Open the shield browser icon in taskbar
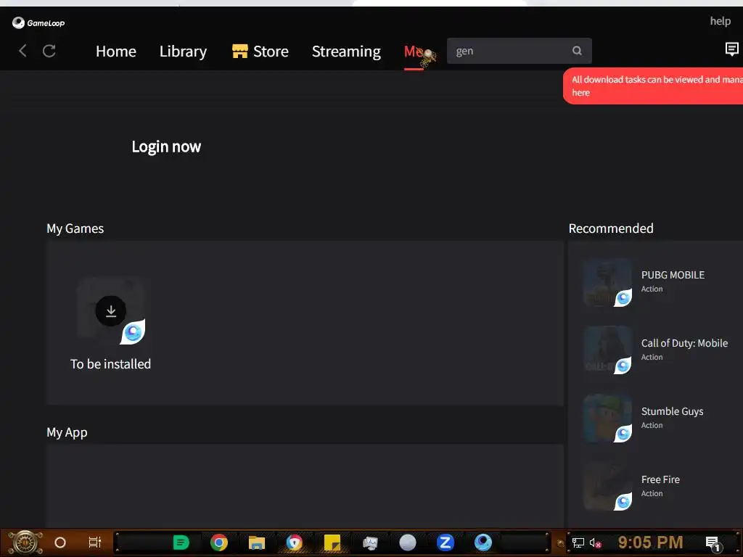Viewport: 743px width, 557px height. pos(295,542)
